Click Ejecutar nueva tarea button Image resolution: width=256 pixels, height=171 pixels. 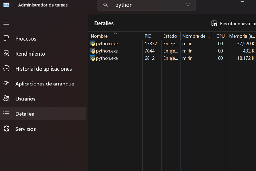pos(234,24)
